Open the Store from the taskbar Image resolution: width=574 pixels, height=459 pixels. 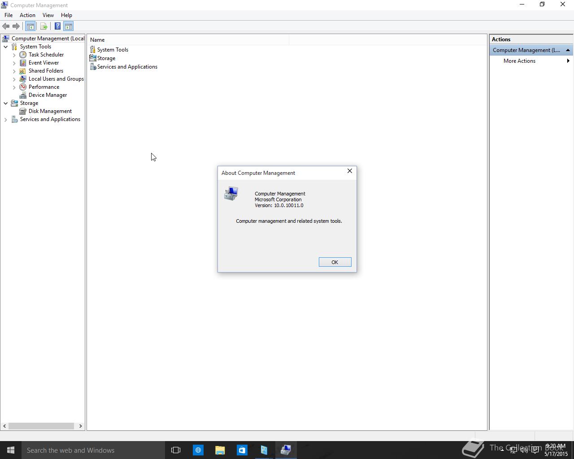242,450
